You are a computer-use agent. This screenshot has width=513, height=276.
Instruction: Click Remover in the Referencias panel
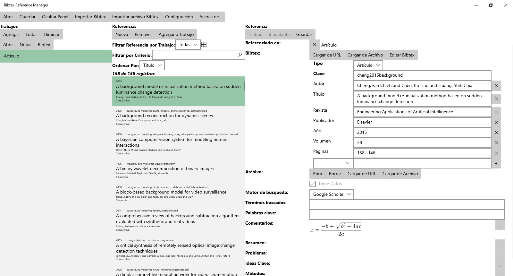click(x=143, y=34)
